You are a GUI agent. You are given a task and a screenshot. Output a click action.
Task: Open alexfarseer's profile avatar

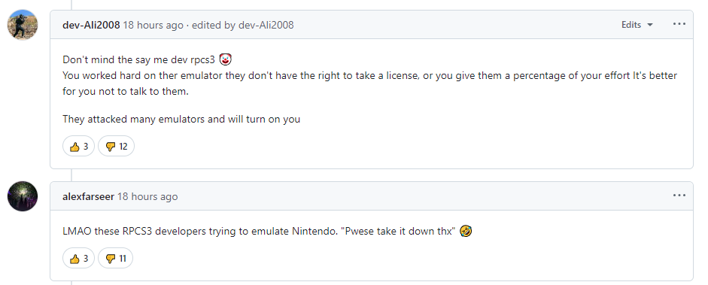point(23,196)
